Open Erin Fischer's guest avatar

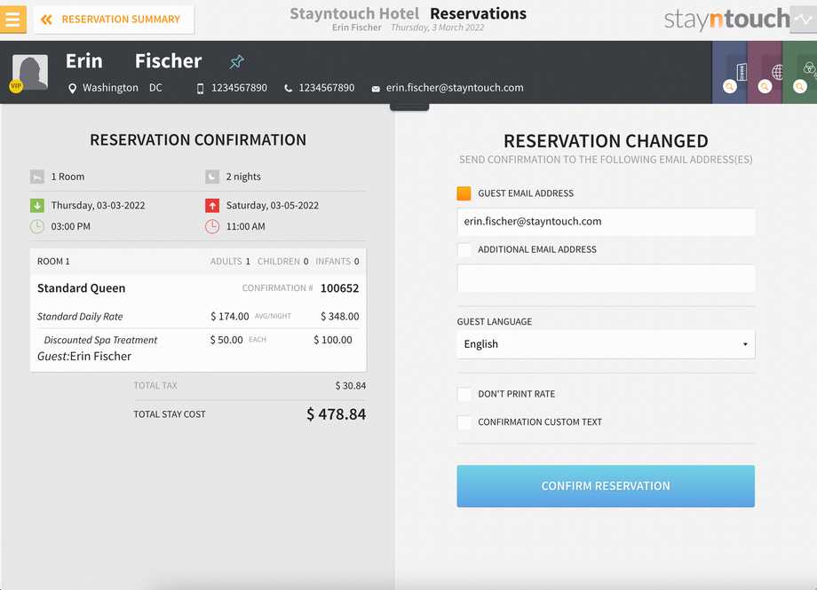[x=30, y=72]
